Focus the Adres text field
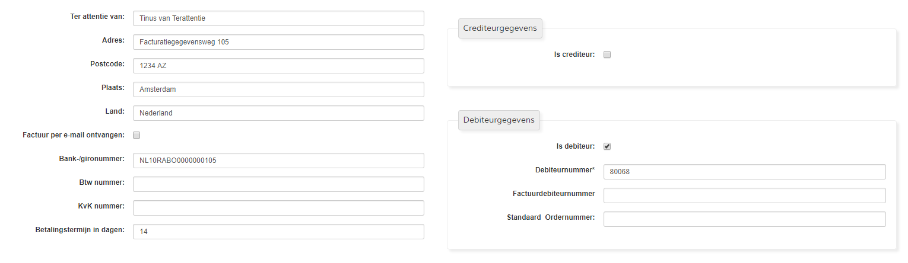This screenshot has width=908, height=263. point(278,42)
